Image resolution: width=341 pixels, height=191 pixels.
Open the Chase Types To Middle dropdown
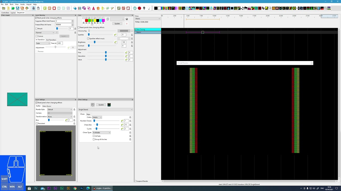pyautogui.click(x=101, y=132)
